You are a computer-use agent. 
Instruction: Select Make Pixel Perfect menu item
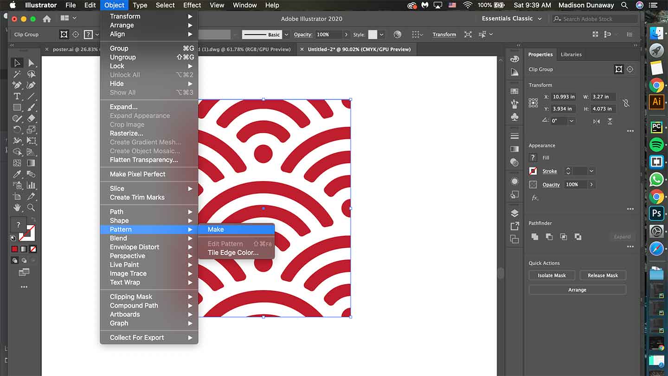149,174
